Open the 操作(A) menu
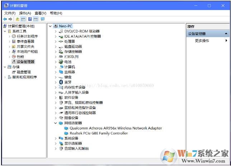This screenshot has height=166, width=231. tap(25, 13)
